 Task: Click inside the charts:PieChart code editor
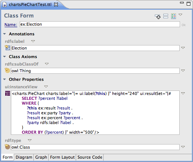tap(95, 112)
